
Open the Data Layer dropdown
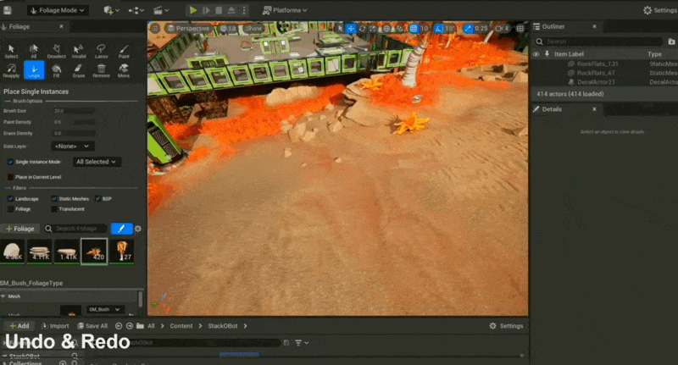(75, 146)
